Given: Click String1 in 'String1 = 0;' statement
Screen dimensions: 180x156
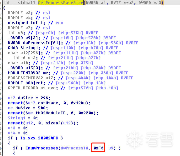Looking at the screenshot, I should 17,118.
